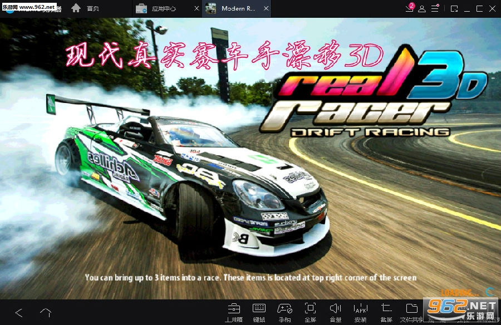The image size is (501, 325).
Task: Click the Android home button
Action: click(x=46, y=313)
